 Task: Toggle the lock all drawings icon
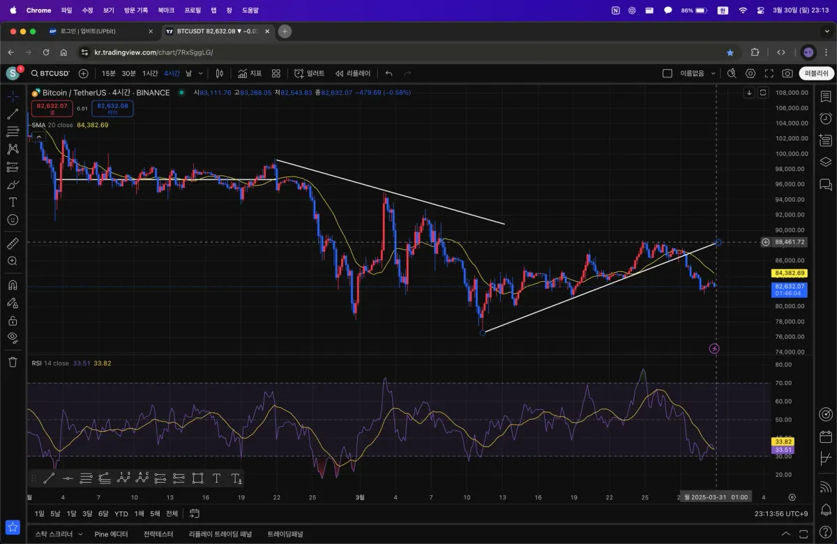(x=13, y=321)
